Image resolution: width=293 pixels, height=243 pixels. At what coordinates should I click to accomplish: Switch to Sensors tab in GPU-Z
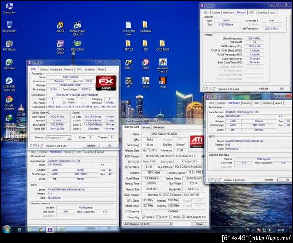146,127
